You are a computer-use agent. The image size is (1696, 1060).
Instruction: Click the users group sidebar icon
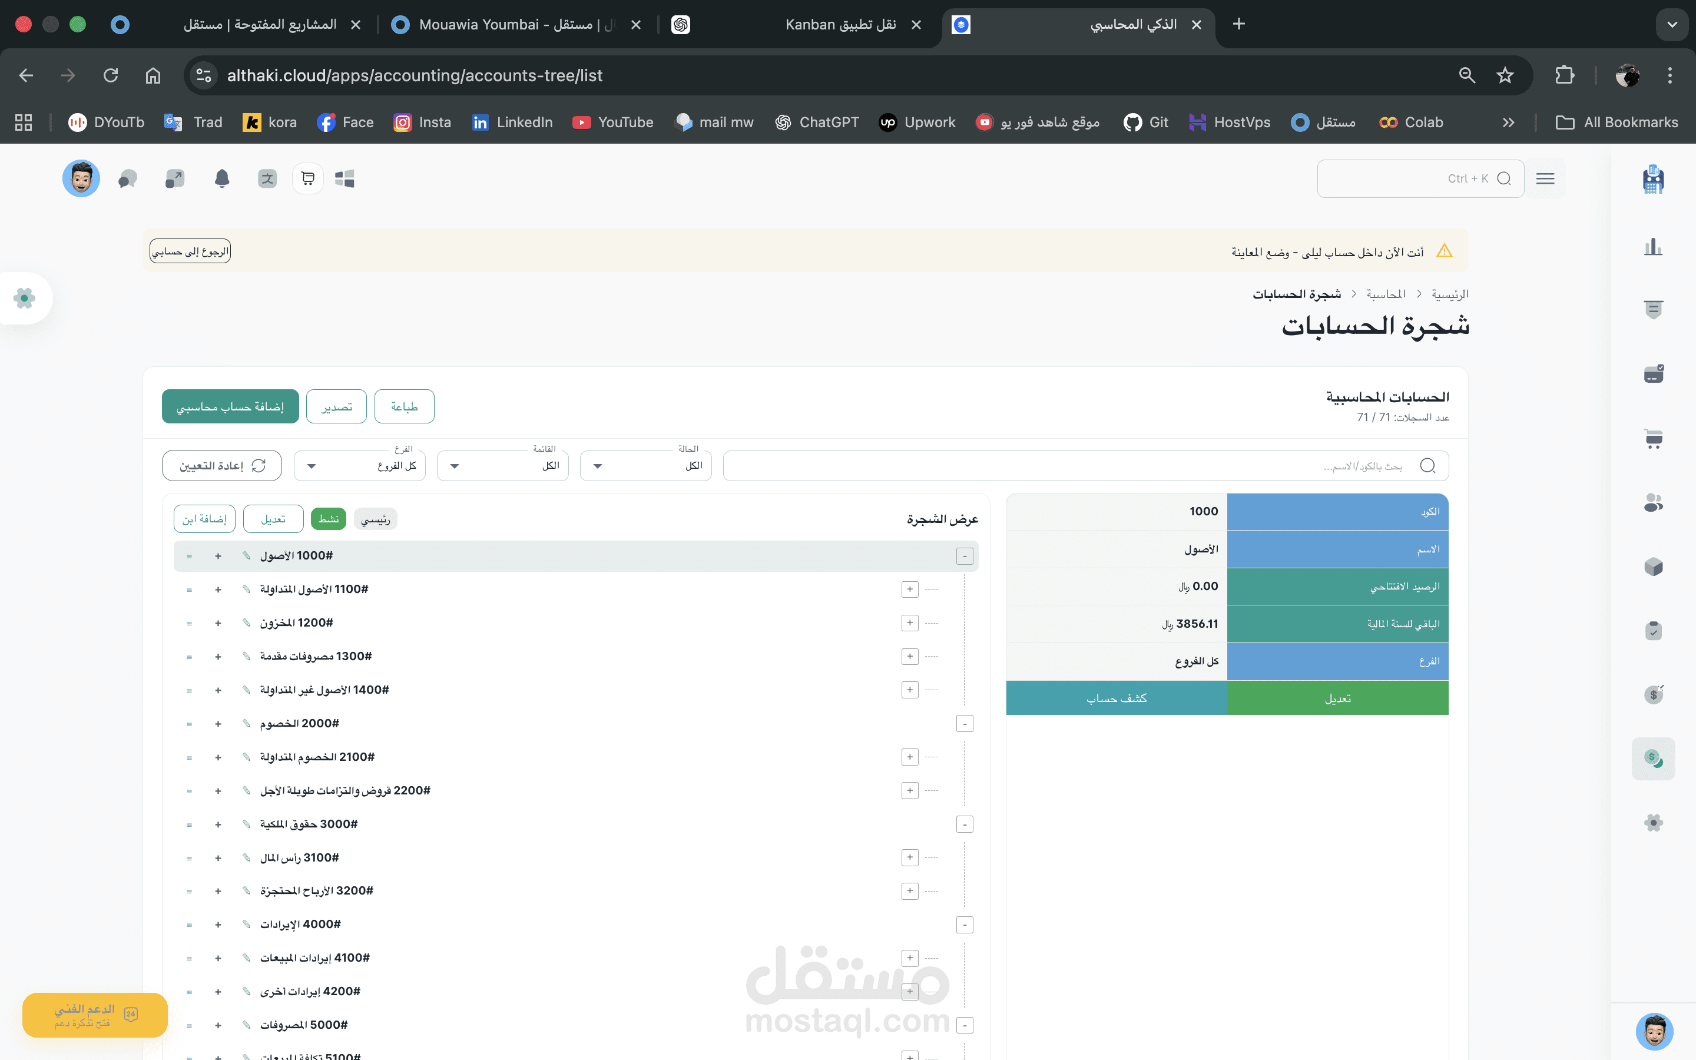click(x=1652, y=503)
